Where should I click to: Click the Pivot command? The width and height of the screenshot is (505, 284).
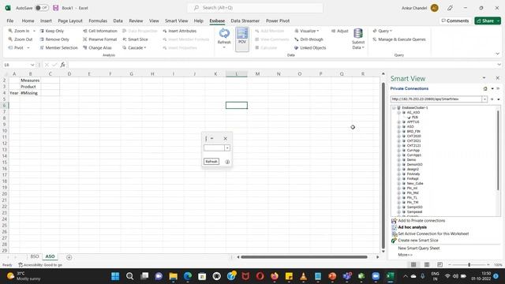click(16, 47)
